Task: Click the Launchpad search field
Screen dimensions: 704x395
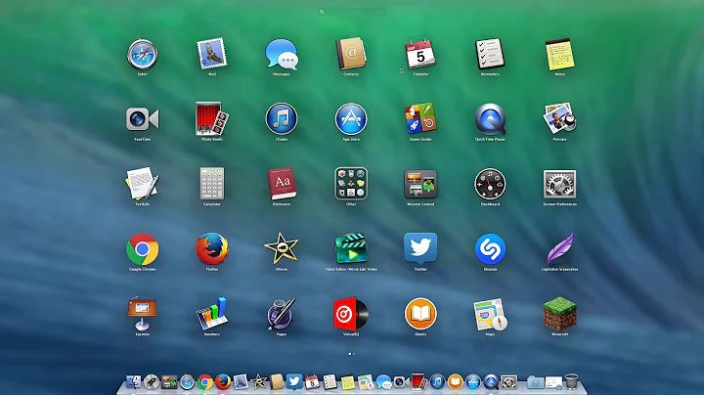Action: pos(352,12)
